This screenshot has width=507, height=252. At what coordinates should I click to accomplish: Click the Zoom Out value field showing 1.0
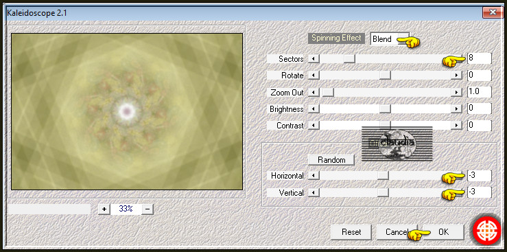[479, 92]
